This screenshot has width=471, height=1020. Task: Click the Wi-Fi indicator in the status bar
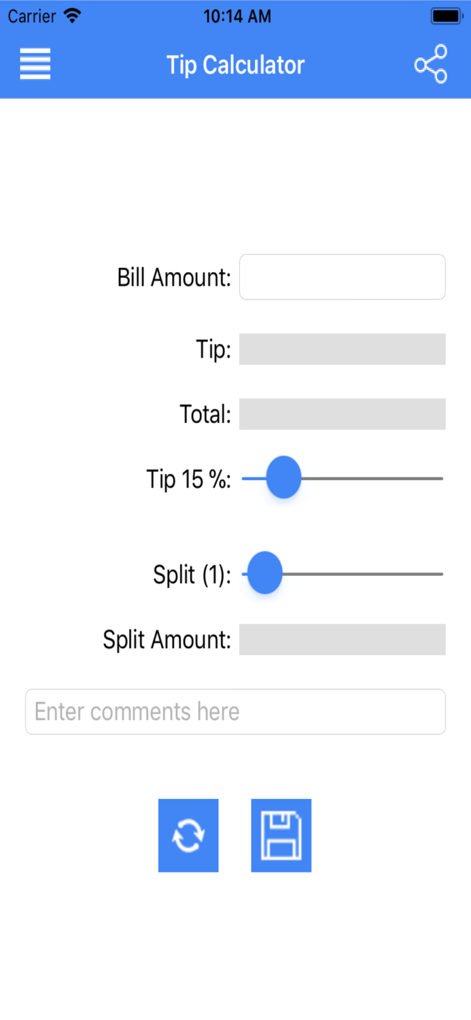pyautogui.click(x=73, y=15)
